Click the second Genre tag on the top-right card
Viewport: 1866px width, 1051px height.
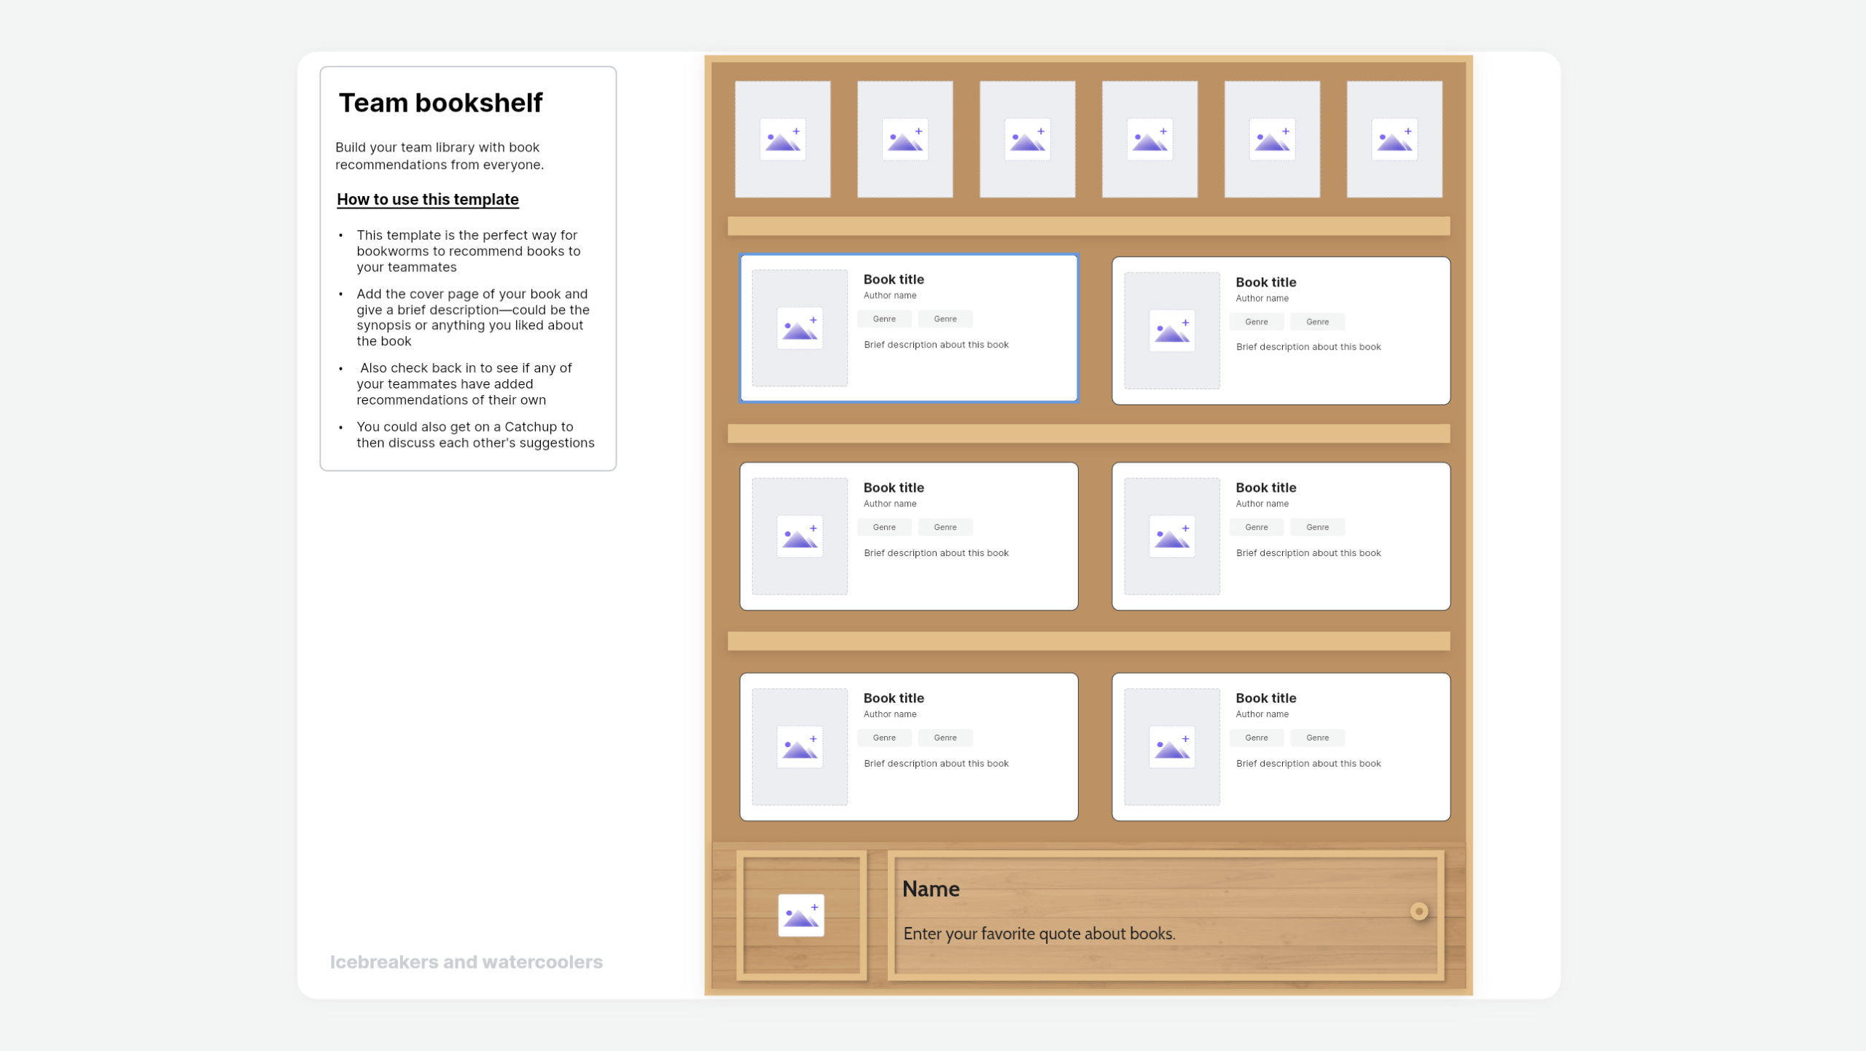click(1317, 321)
